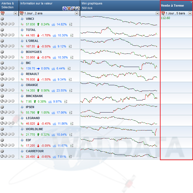Click the 500 tick label

[x=87, y=8]
